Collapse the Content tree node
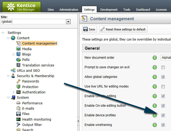 [8, 38]
